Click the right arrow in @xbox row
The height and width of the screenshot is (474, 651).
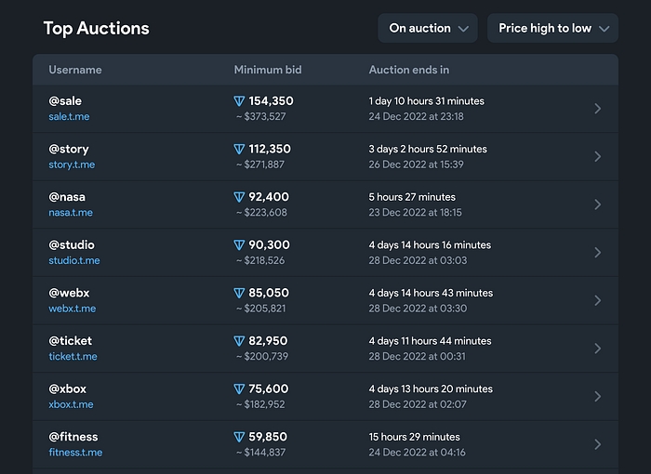tap(597, 396)
